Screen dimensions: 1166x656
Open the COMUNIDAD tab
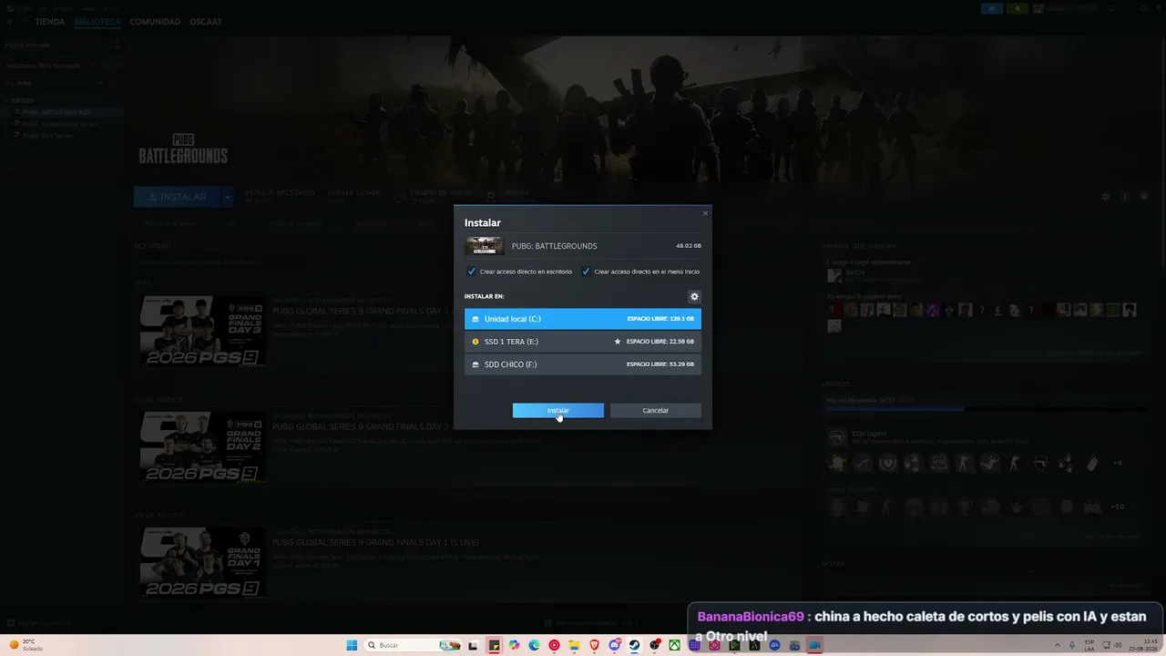click(x=155, y=22)
